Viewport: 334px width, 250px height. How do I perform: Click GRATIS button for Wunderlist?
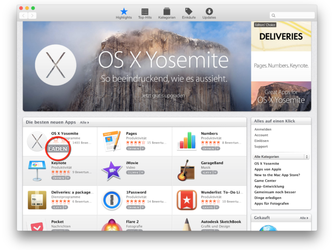point(208,207)
